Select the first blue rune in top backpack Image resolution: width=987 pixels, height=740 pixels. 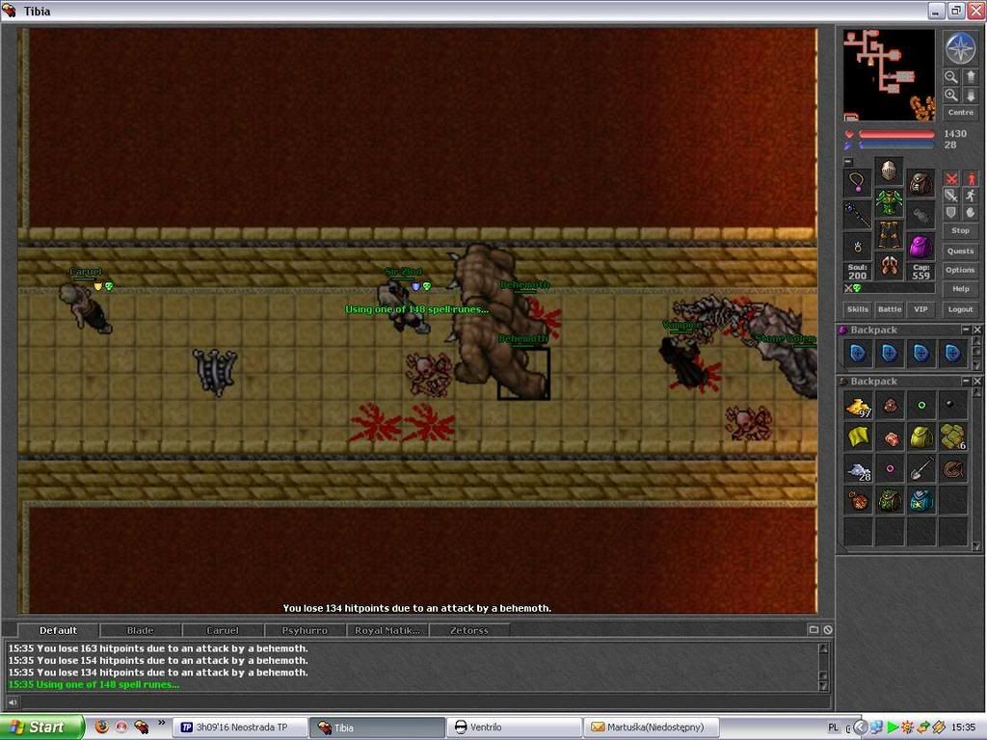[858, 354]
